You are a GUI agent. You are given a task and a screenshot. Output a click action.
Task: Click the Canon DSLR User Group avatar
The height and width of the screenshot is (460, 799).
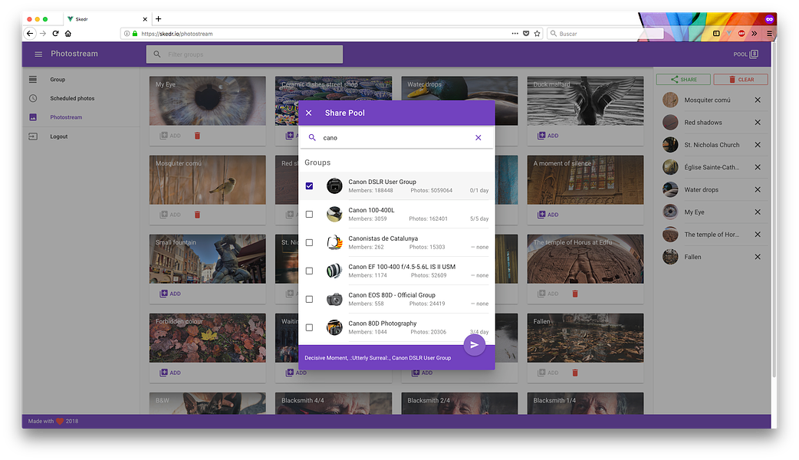(334, 186)
